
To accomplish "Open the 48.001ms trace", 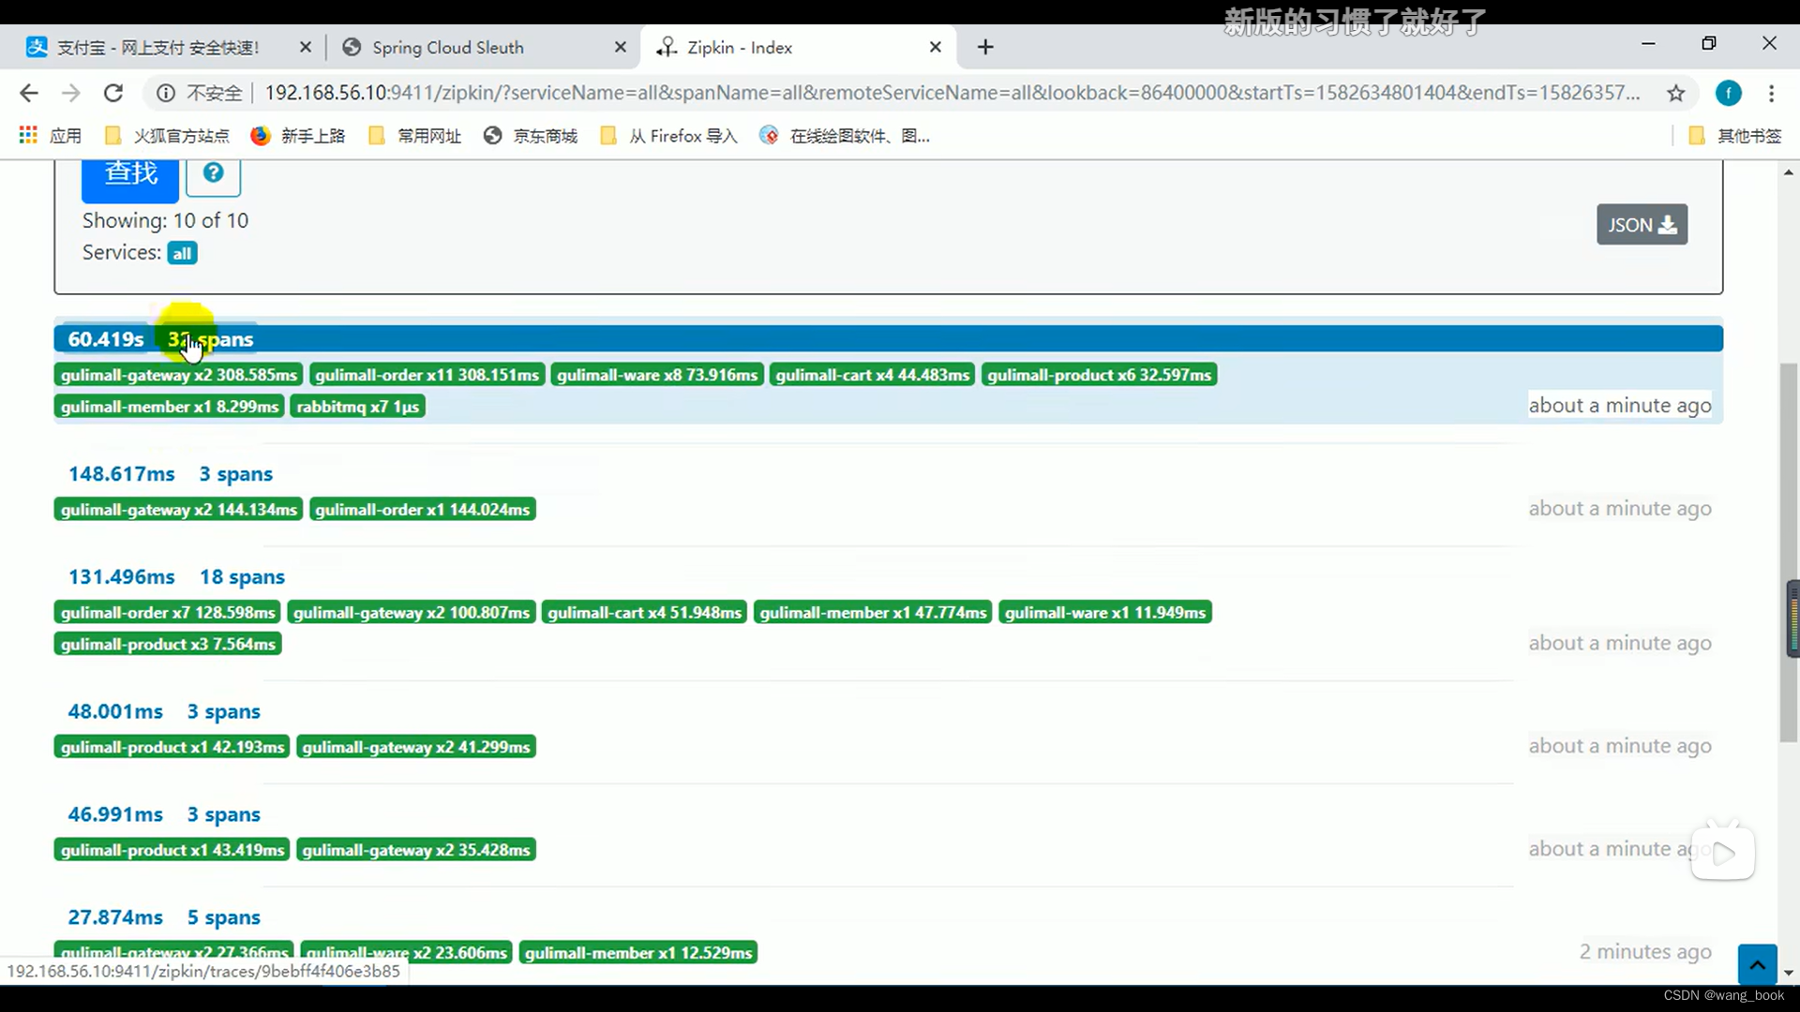I will pos(115,712).
